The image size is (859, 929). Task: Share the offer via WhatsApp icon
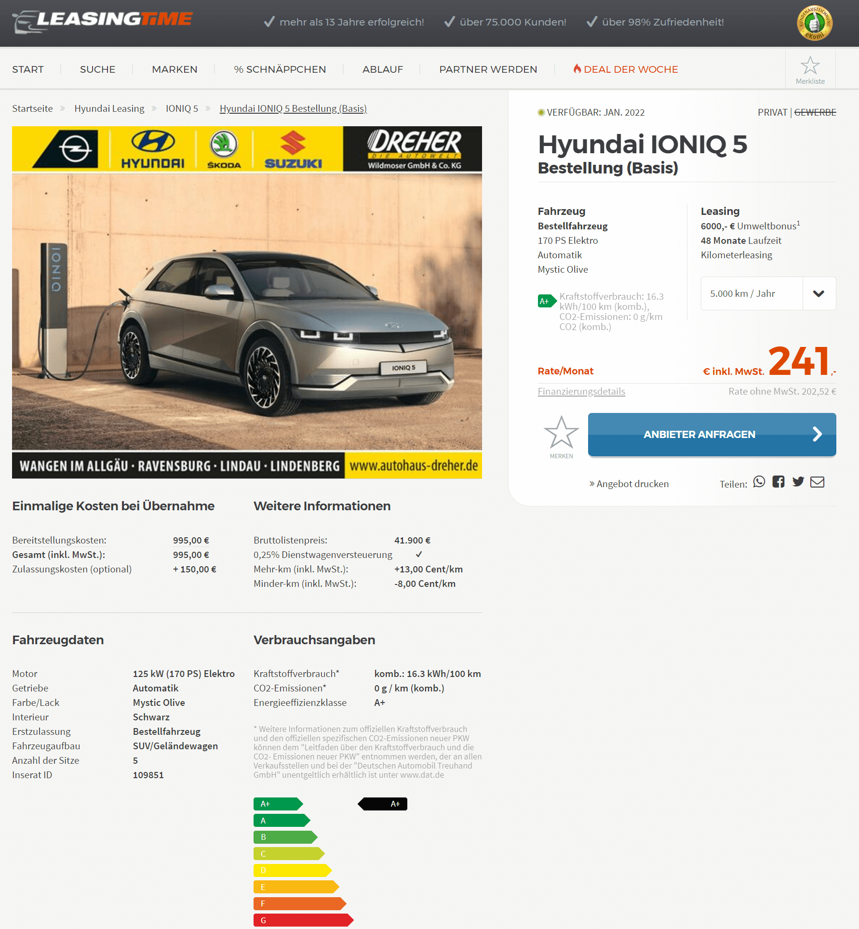pos(759,482)
